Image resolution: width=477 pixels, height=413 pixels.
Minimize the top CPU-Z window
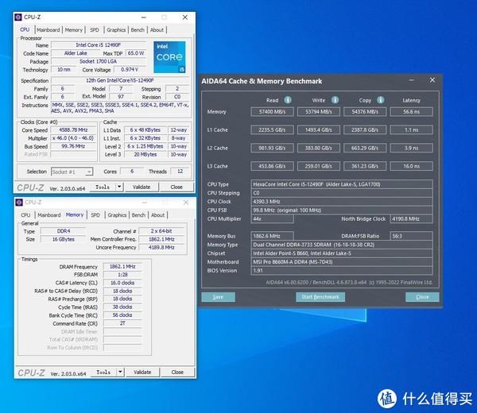(x=144, y=17)
